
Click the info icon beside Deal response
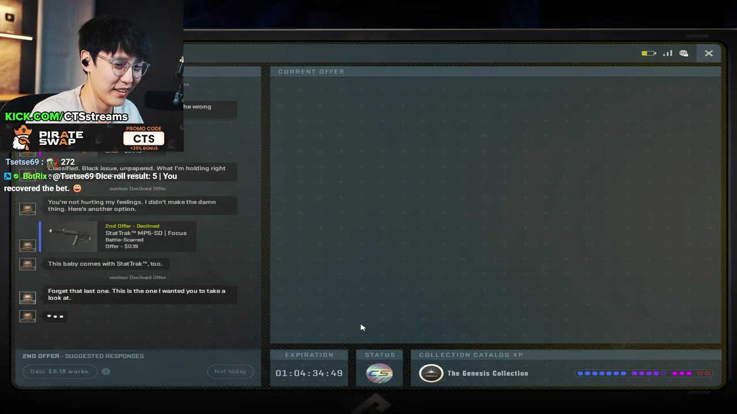(x=106, y=371)
